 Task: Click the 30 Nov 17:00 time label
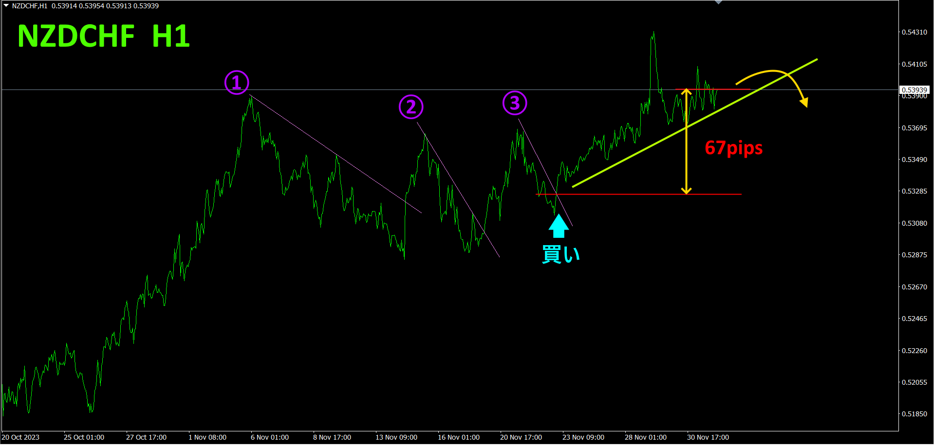pos(708,437)
